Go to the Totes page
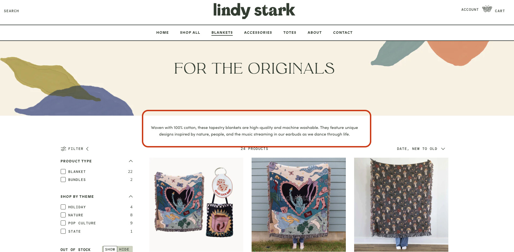Viewport: 514px width, 252px height. coord(290,33)
